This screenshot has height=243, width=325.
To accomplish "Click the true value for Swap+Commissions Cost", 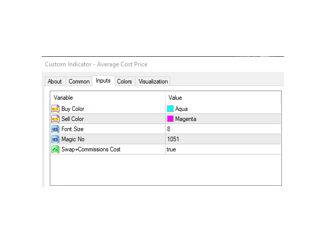I will click(x=171, y=149).
